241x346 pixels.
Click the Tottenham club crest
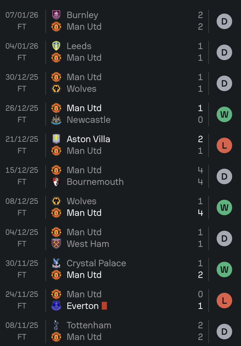[x=56, y=325]
